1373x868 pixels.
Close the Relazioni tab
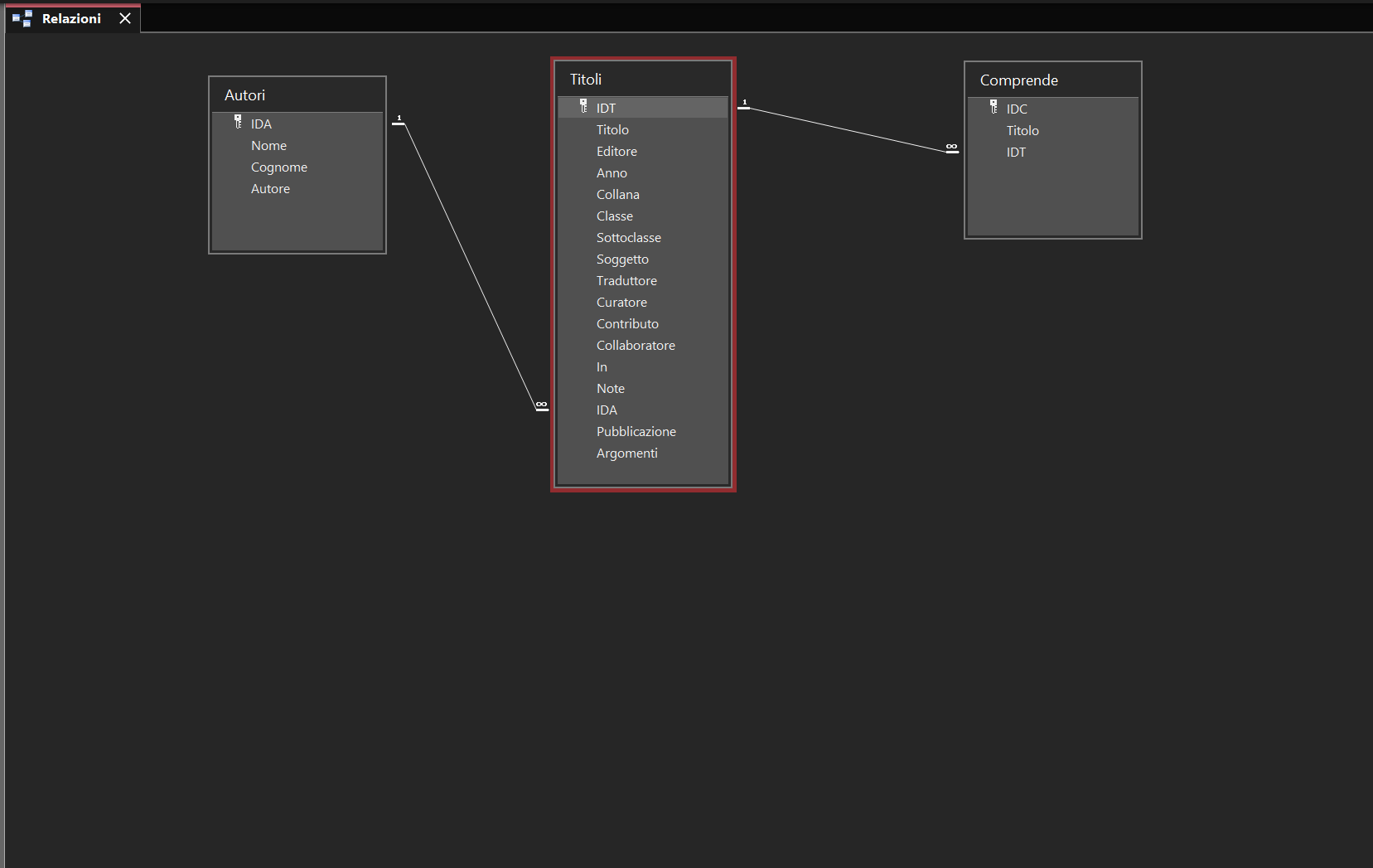125,18
